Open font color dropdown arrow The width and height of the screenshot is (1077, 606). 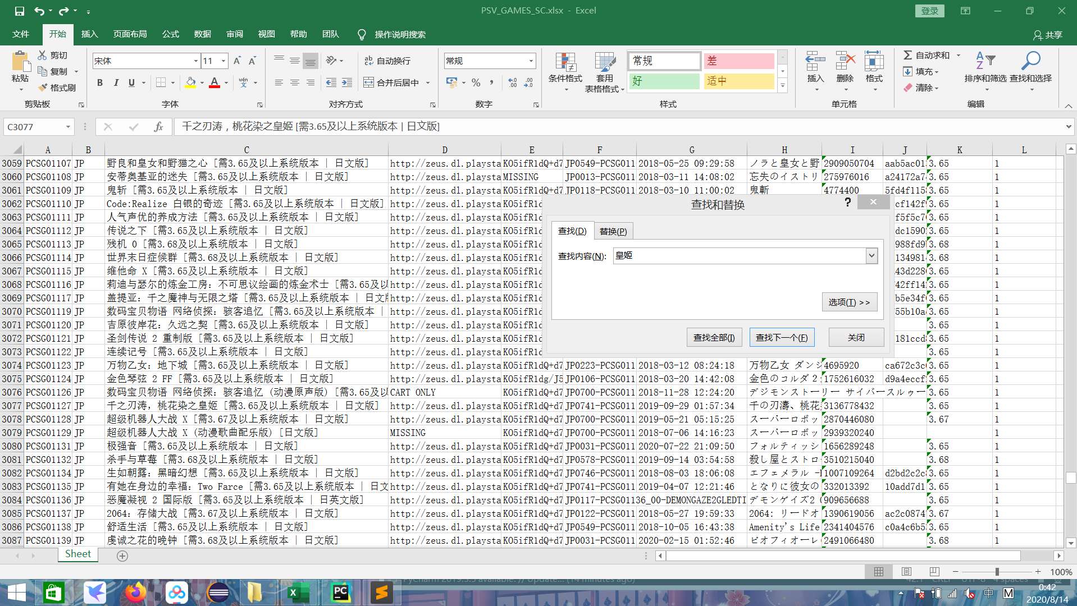[226, 83]
